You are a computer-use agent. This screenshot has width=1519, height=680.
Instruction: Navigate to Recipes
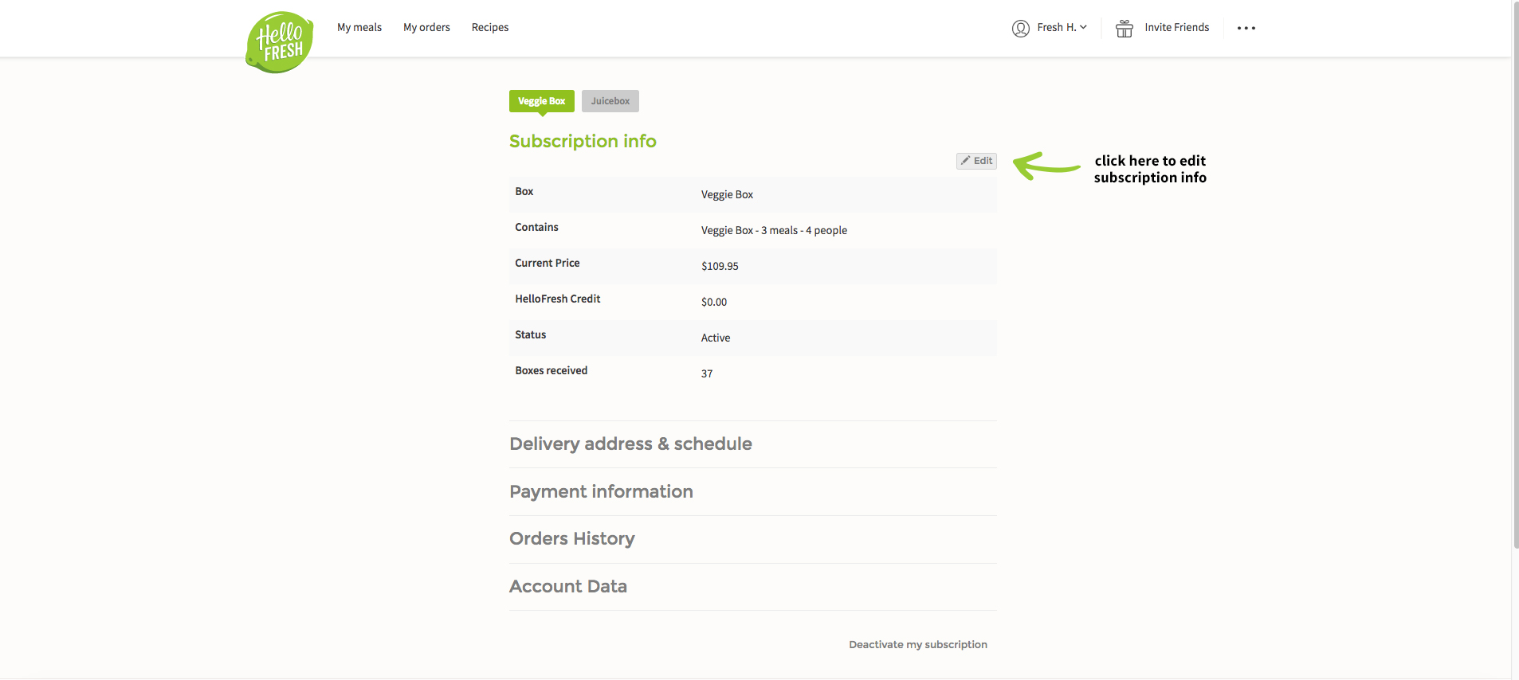tap(490, 27)
